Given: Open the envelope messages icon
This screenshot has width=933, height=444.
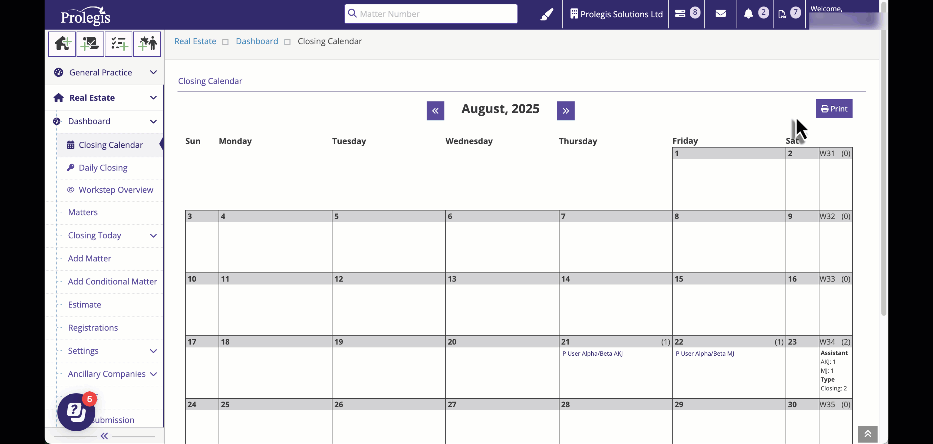Looking at the screenshot, I should pyautogui.click(x=720, y=14).
